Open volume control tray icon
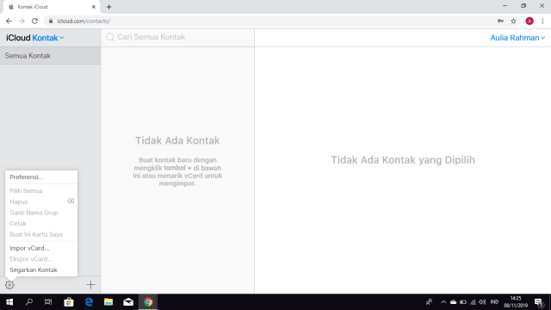Viewport: 551px width, 310px height. (482, 302)
